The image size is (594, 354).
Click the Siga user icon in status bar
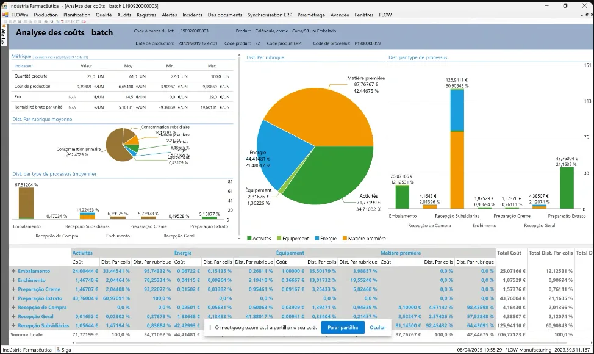[x=59, y=350]
